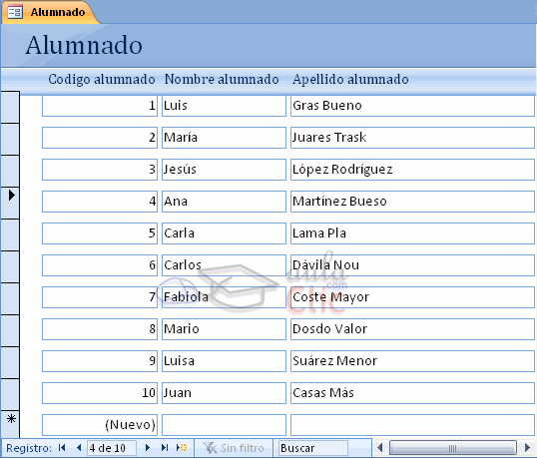Screen dimensions: 537x458
Task: Click code field with value 1
Action: pos(100,106)
